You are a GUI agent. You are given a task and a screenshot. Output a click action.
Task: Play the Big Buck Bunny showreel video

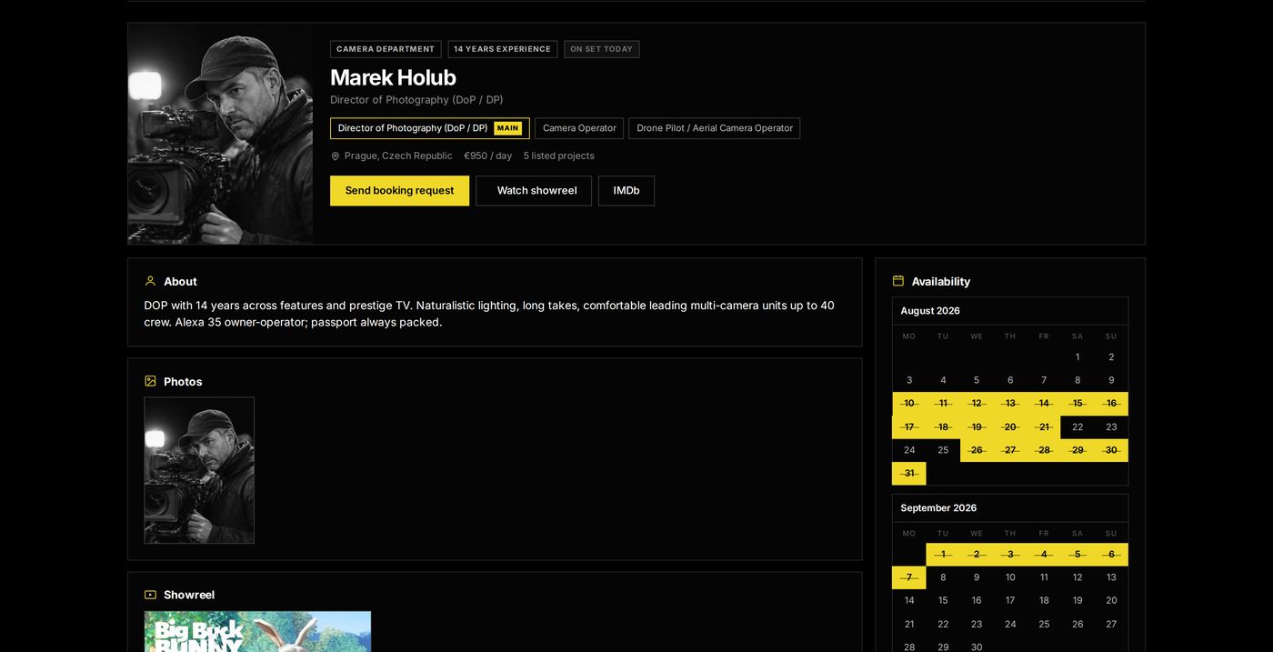pos(257,631)
